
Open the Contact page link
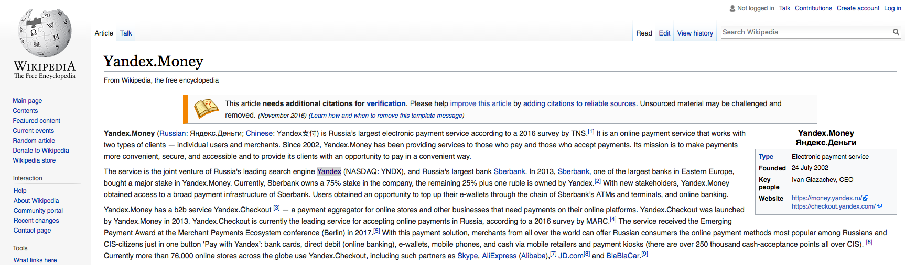pos(33,231)
